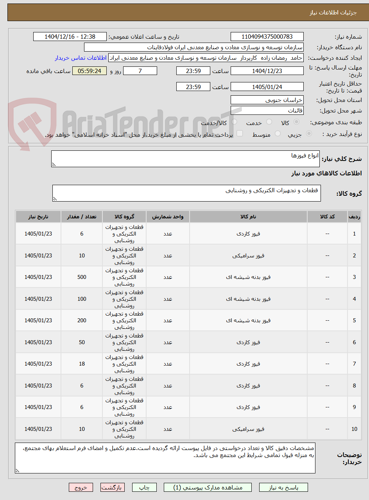Click the بازگشت back button
Image resolution: width=369 pixels, height=500 pixels.
pyautogui.click(x=113, y=487)
